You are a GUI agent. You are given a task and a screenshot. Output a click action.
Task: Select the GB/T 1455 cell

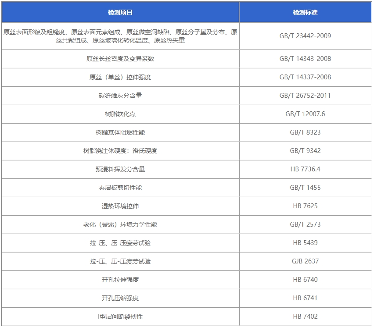coord(306,188)
